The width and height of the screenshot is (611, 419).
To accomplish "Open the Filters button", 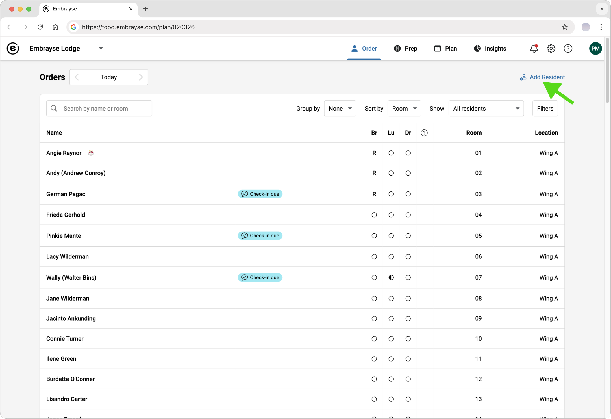I will [x=545, y=109].
